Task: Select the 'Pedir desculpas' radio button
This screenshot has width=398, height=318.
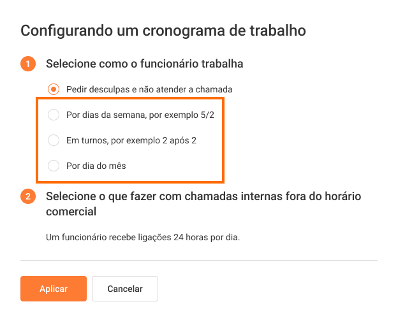Action: click(54, 89)
